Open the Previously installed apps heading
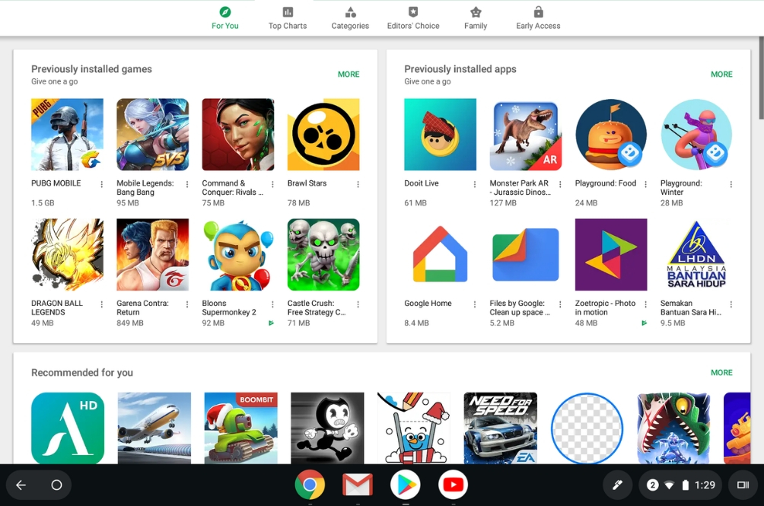 (x=460, y=69)
